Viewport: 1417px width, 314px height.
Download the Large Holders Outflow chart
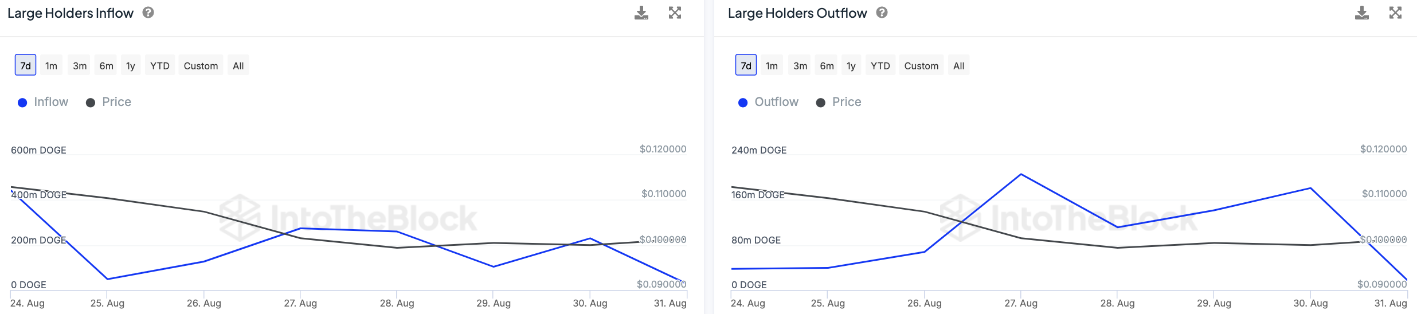tap(1362, 13)
